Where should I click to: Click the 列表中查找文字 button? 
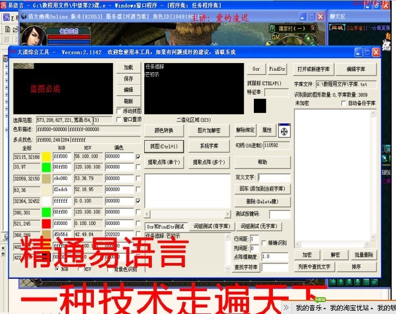coord(314,267)
